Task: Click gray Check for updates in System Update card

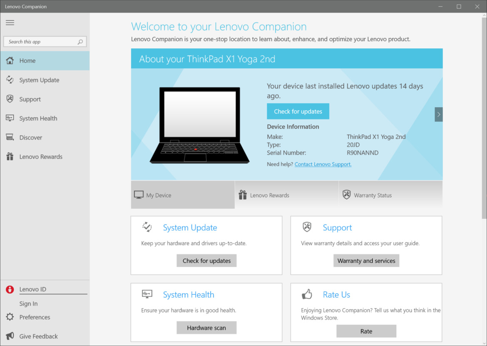Action: pos(206,261)
